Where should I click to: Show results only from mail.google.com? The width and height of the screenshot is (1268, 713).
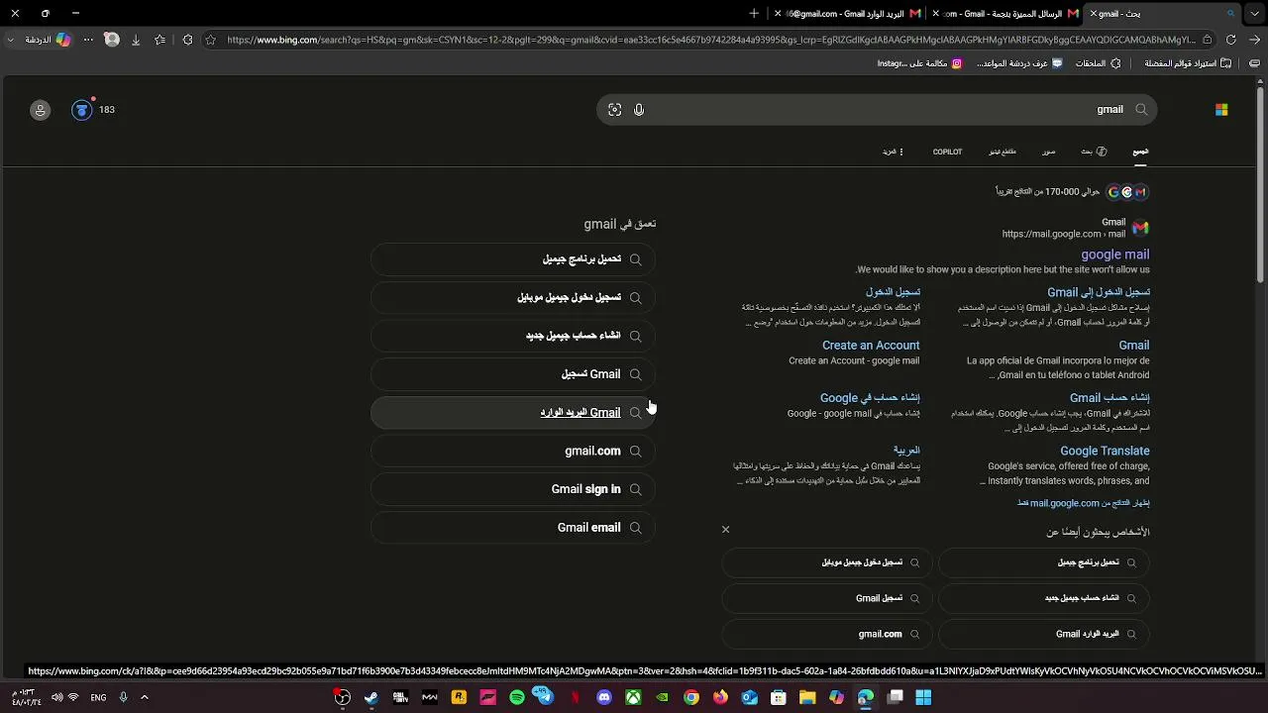coord(1083,503)
